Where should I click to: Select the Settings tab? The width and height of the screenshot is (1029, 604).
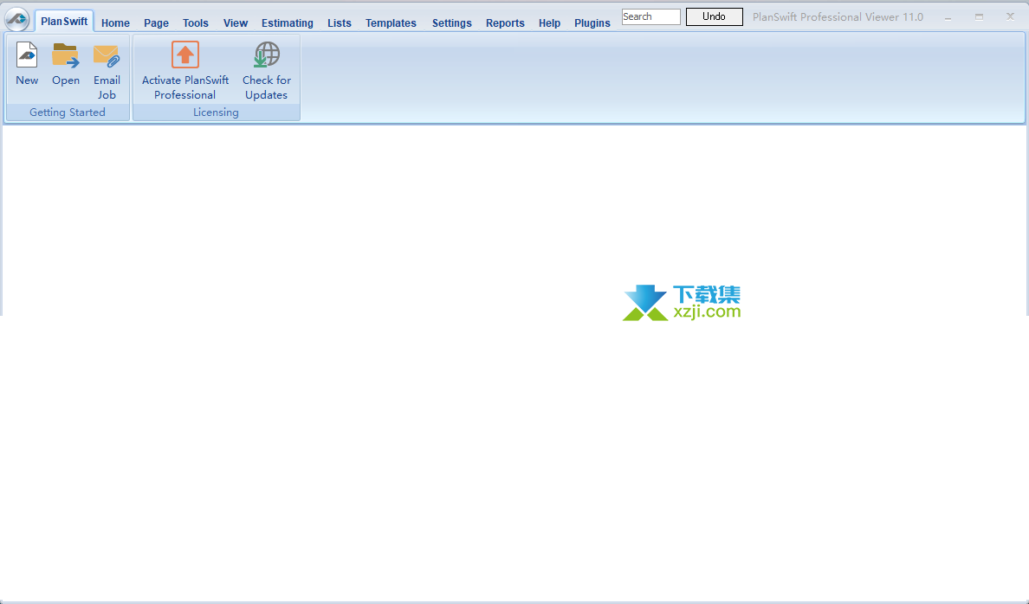[x=451, y=23]
